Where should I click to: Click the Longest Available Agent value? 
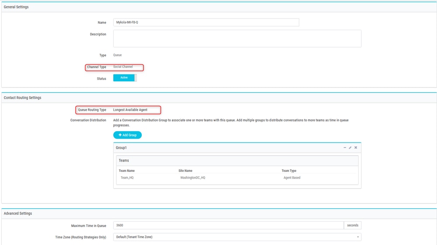point(130,110)
